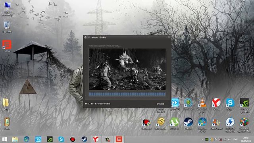Open the blue fast-forward desktop shortcut
The width and height of the screenshot is (254, 143).
click(175, 104)
